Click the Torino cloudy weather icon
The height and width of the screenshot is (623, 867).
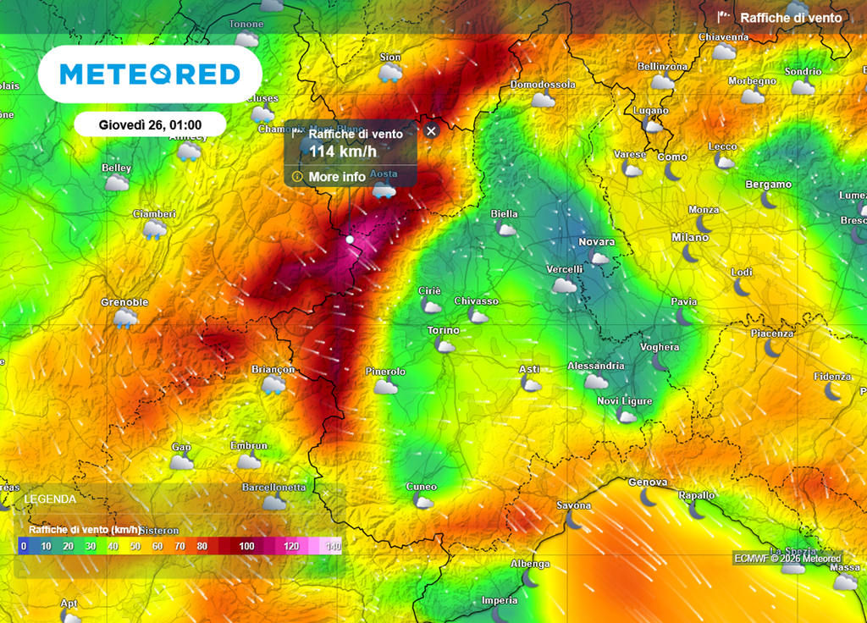pyautogui.click(x=445, y=345)
